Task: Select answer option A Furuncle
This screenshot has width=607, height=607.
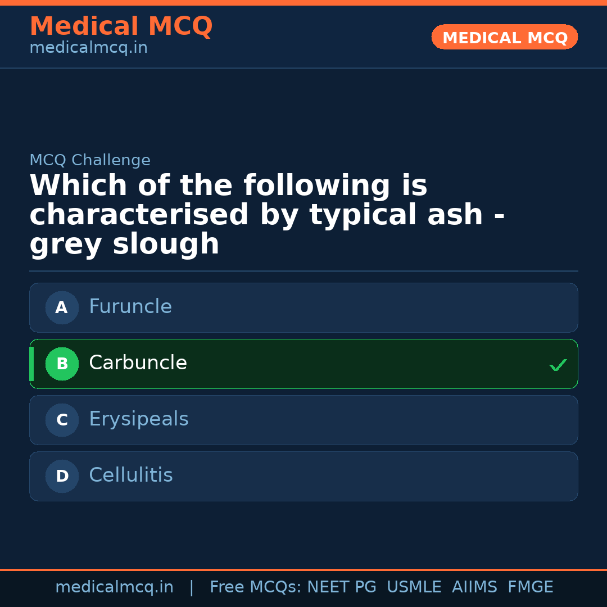Action: coord(303,307)
